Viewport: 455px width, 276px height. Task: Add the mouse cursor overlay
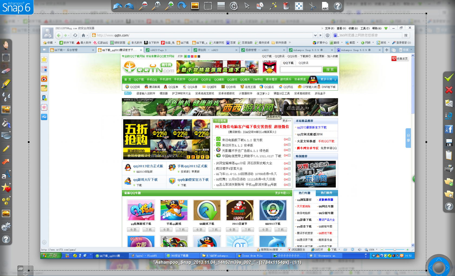click(247, 6)
